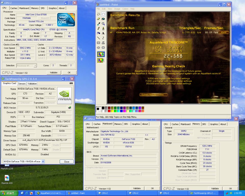The height and width of the screenshot is (196, 245).
Task: Select the rectangular Select tool in Paint
Action: click(103, 14)
